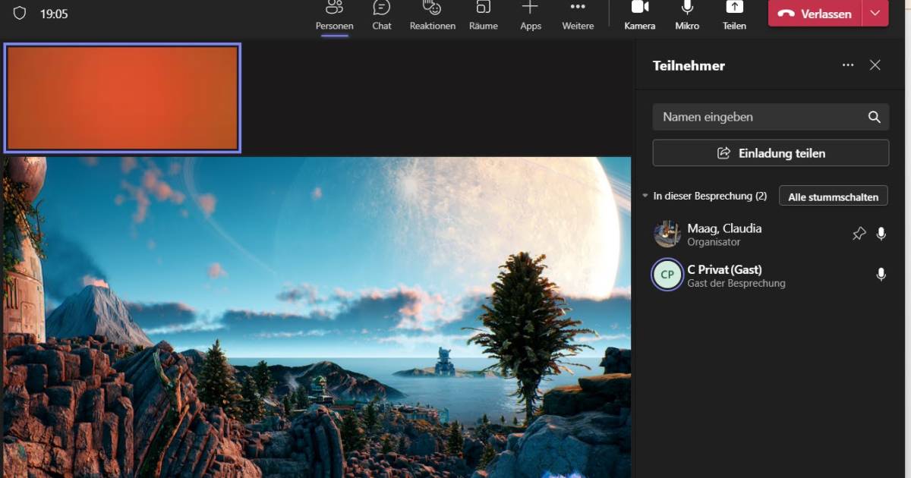Click Alle stummschalten to mute everyone
The height and width of the screenshot is (478, 911).
(x=833, y=195)
